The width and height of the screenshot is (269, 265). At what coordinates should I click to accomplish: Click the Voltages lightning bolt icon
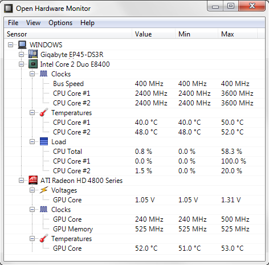(x=44, y=190)
